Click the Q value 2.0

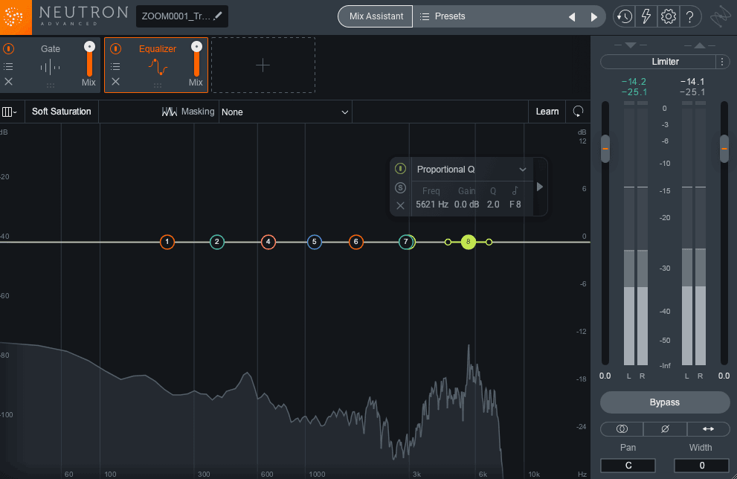coord(493,205)
